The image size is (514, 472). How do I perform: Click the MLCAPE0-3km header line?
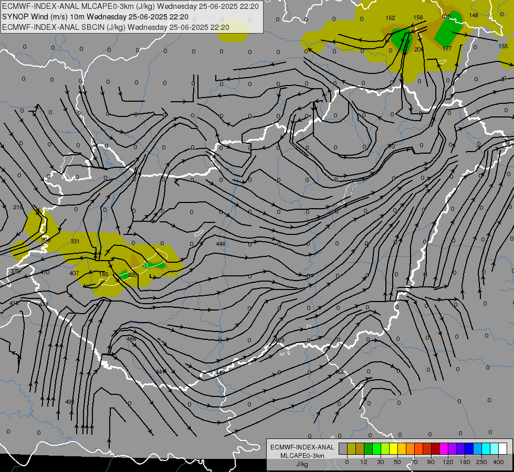[130, 6]
